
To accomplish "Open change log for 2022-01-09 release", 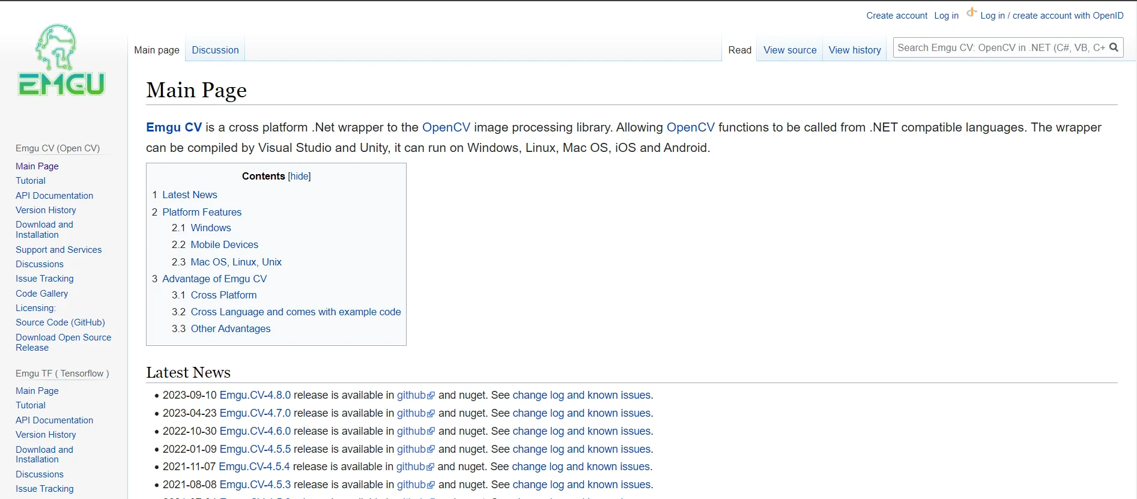I will [581, 449].
